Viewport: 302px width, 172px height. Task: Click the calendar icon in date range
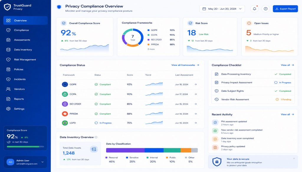pos(204,9)
